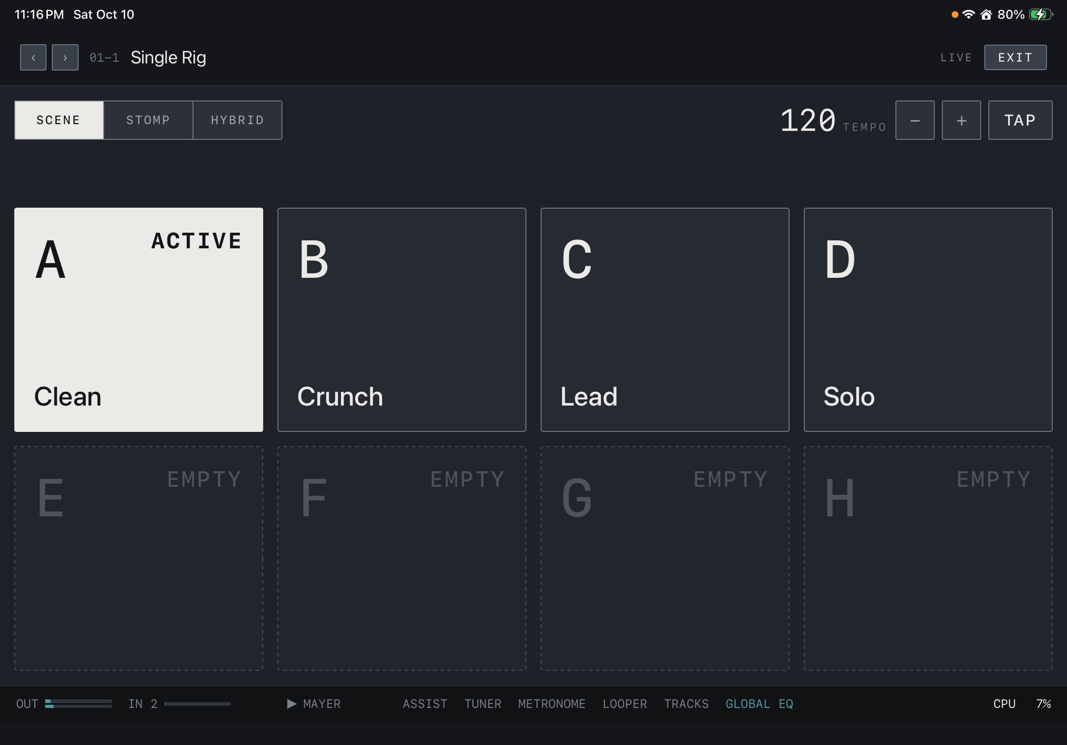Activate scene B Crunch
1067x745 pixels.
pyautogui.click(x=402, y=319)
